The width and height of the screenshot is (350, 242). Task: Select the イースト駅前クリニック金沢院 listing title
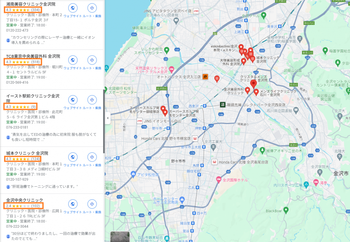point(33,98)
